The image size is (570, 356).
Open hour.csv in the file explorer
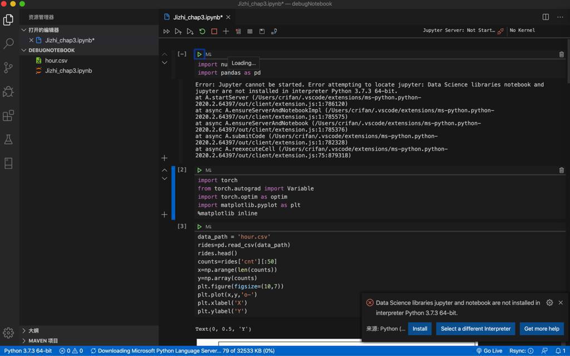(x=56, y=61)
